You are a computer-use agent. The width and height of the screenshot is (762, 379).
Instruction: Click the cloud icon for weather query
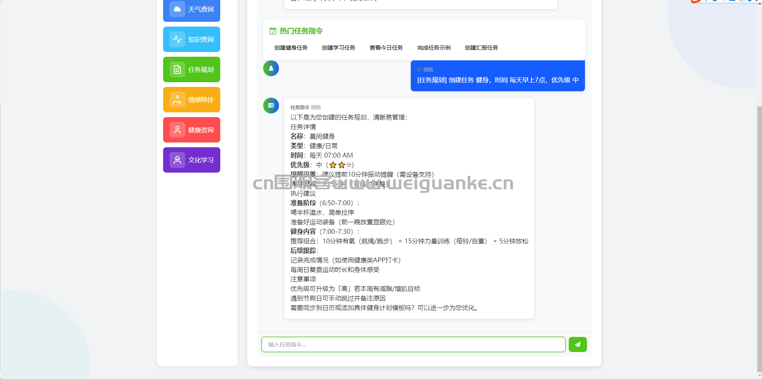[x=177, y=9]
